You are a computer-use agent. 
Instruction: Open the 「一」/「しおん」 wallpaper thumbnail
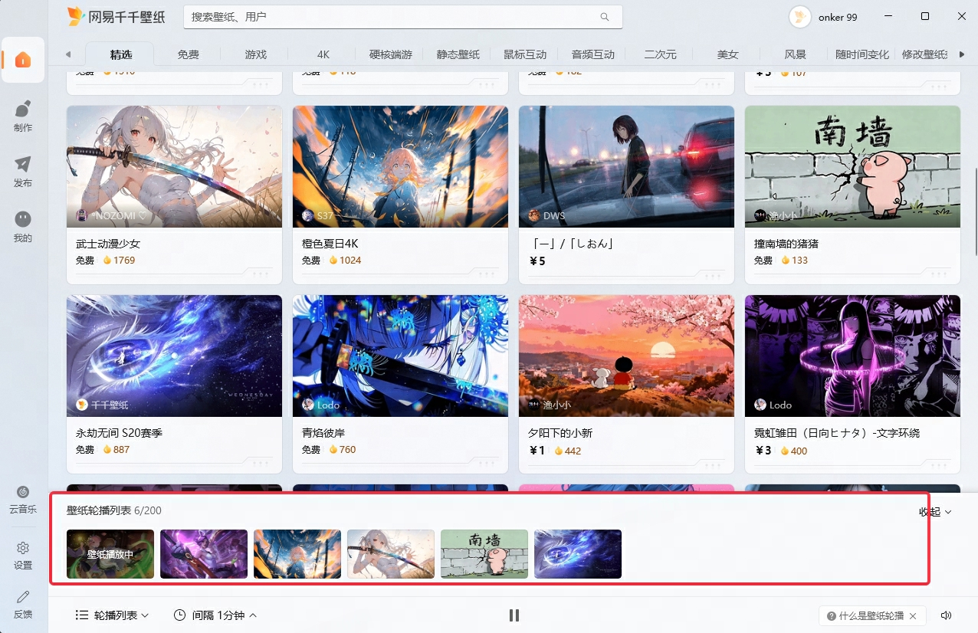[x=626, y=166]
